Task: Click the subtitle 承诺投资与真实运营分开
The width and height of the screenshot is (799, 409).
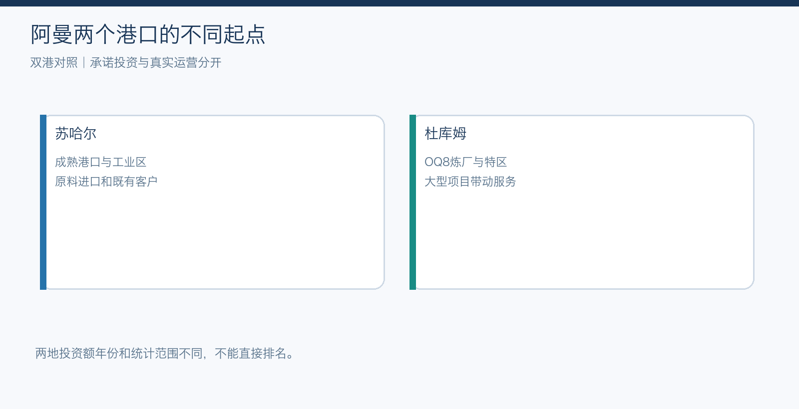Action: pos(155,62)
